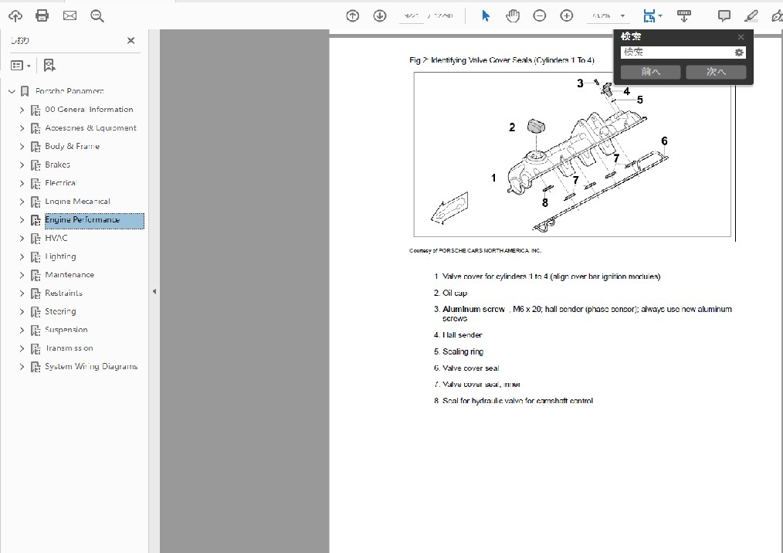Viewport: 783px width, 553px height.
Task: Open the Transmission bookmark
Action: coord(69,348)
